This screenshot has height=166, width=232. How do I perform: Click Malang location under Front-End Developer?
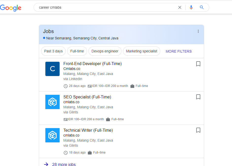coord(88,74)
